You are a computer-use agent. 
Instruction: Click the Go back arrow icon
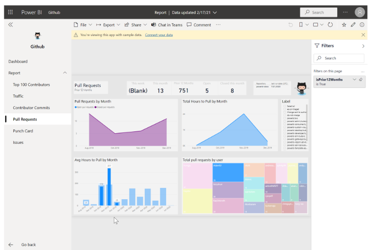pyautogui.click(x=10, y=245)
